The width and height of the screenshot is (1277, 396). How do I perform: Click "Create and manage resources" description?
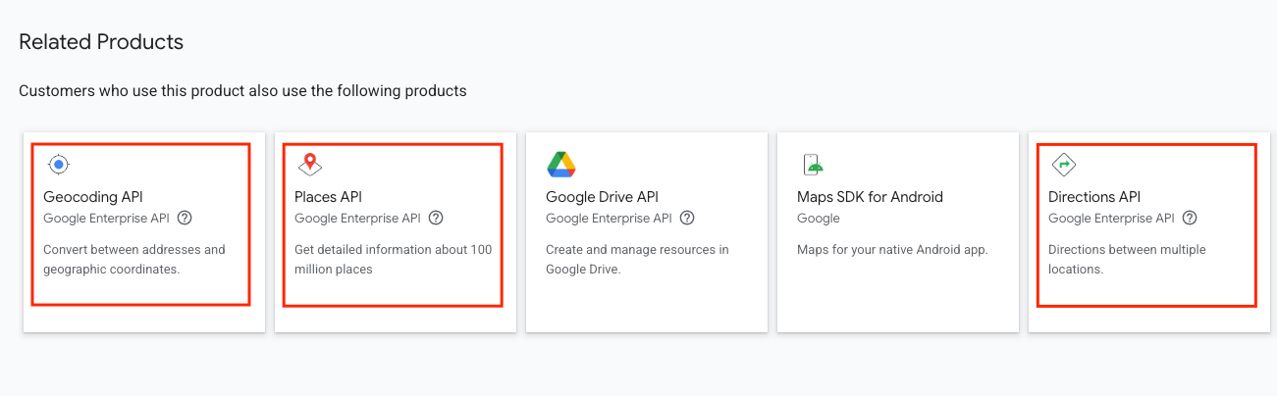(637, 259)
